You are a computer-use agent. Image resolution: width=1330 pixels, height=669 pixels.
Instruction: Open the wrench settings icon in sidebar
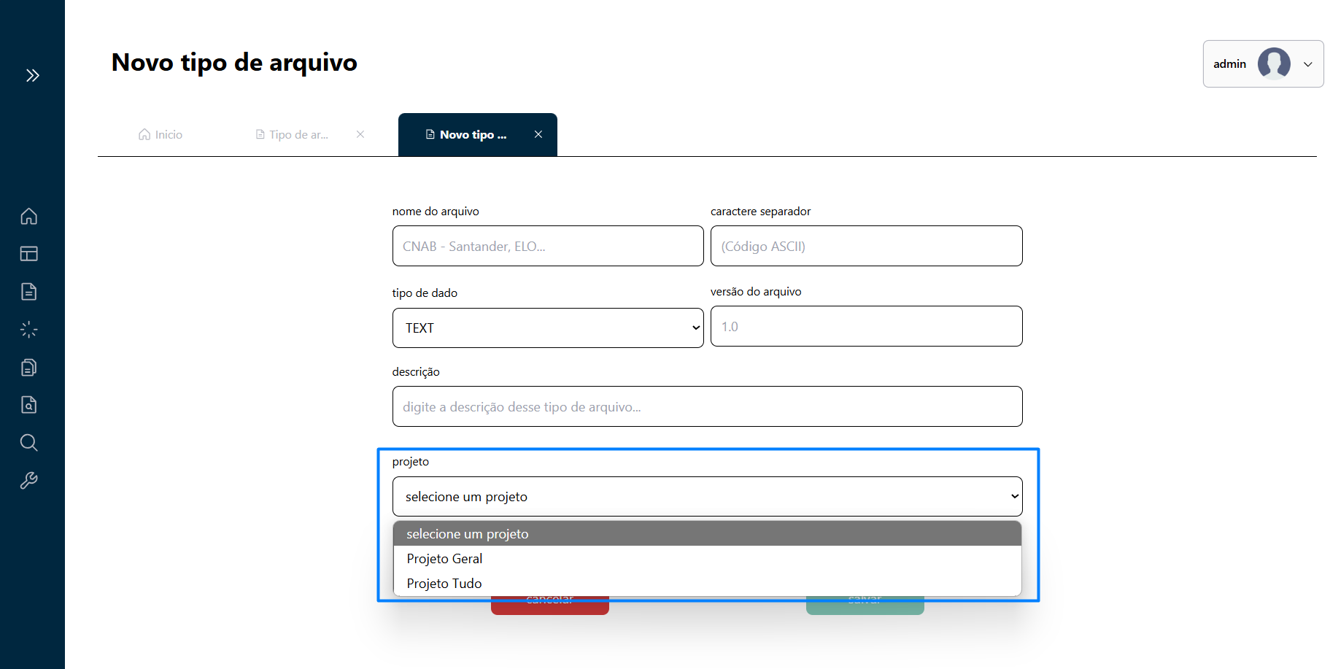[29, 481]
